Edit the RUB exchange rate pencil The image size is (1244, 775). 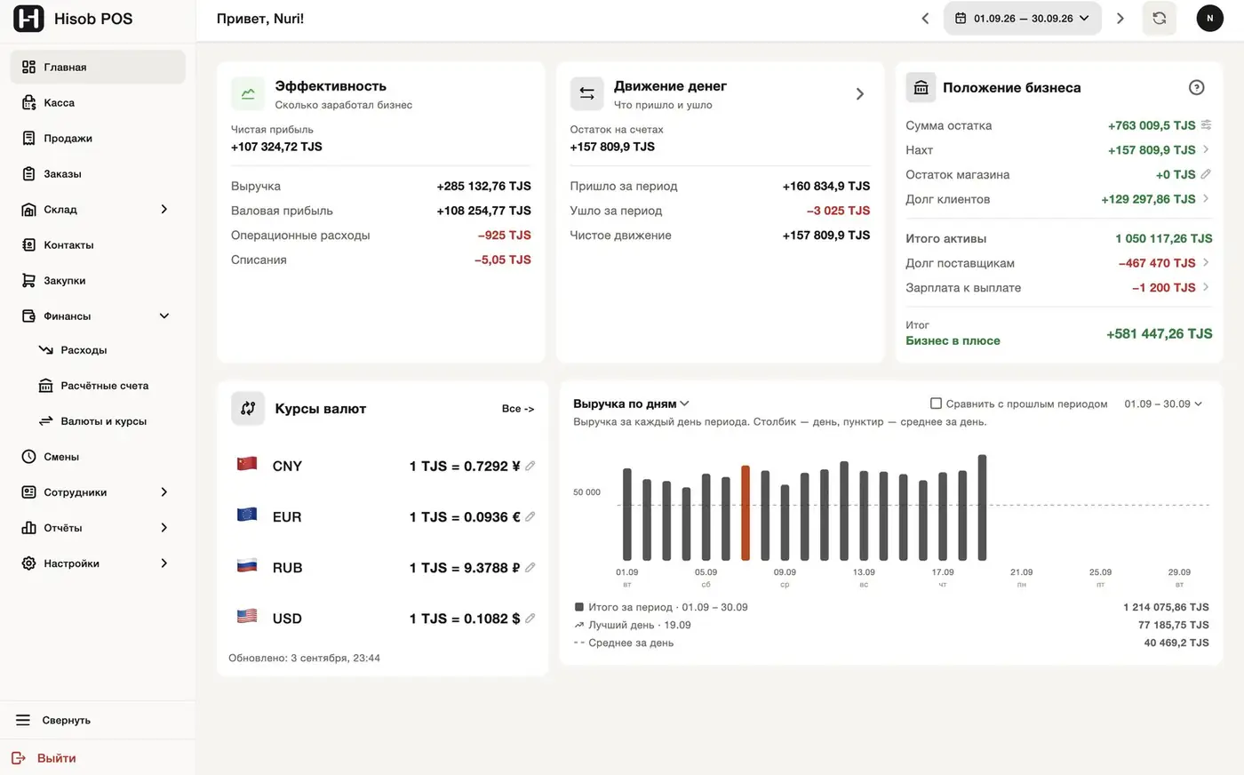tap(530, 567)
